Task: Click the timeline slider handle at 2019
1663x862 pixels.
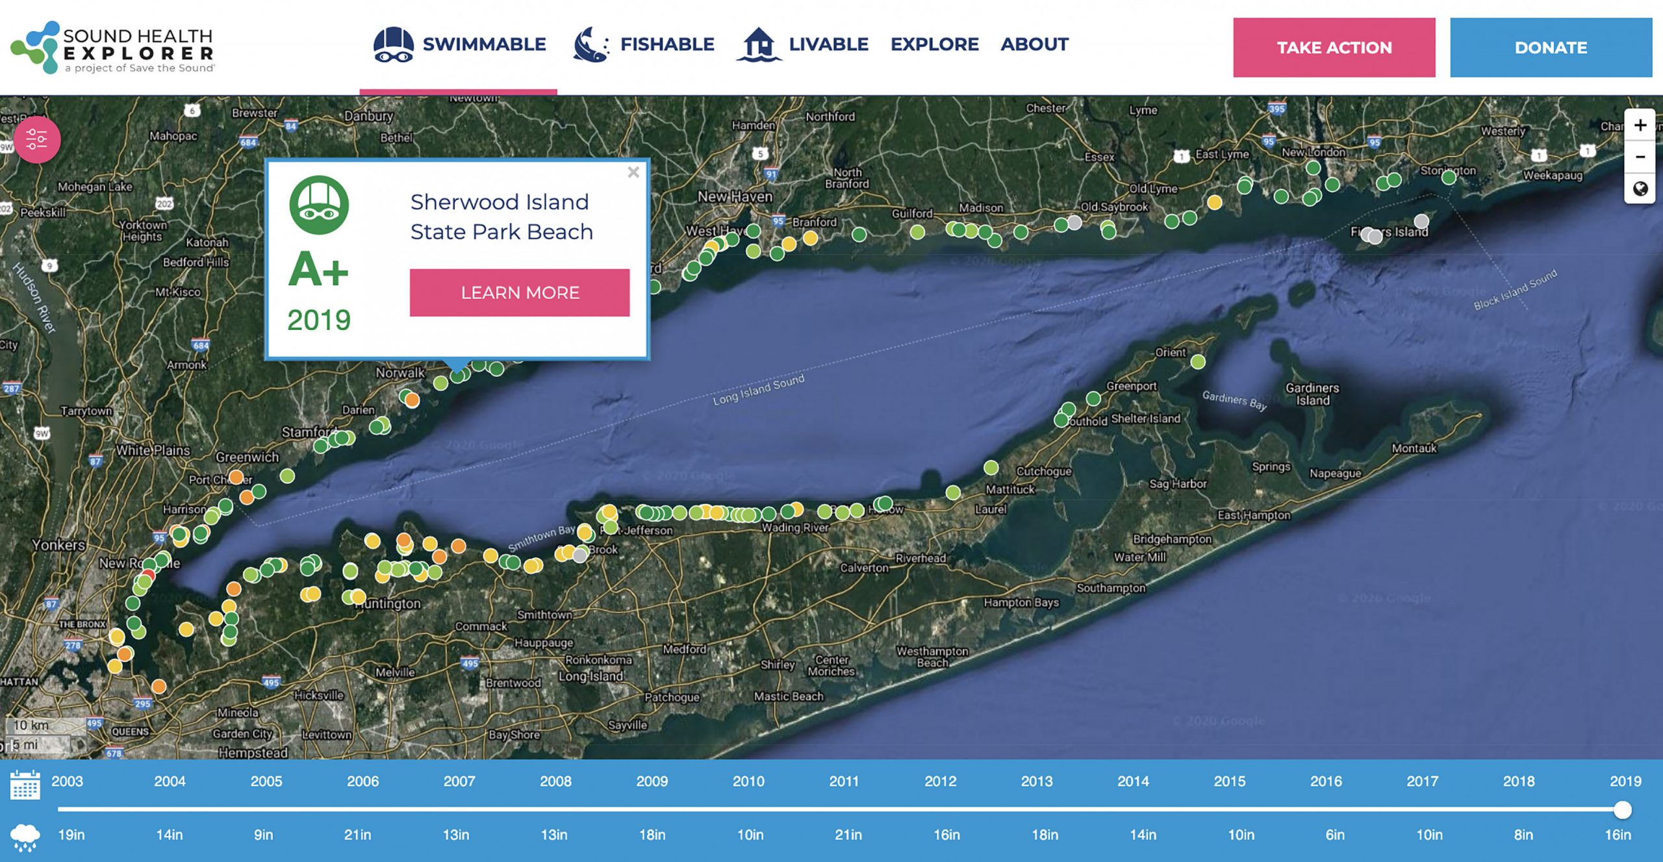Action: pos(1622,809)
